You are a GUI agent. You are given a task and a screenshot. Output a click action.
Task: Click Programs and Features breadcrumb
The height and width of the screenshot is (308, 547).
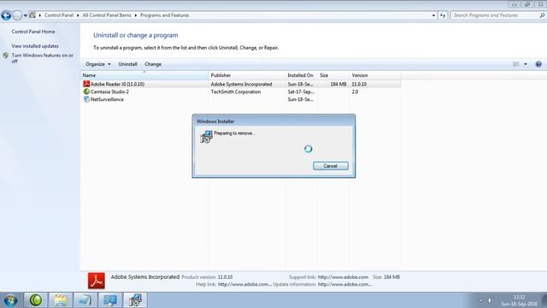165,15
